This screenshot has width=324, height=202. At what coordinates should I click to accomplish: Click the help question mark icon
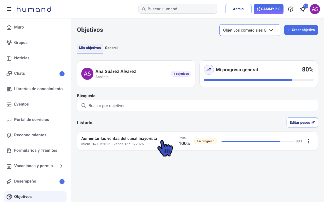click(x=291, y=9)
